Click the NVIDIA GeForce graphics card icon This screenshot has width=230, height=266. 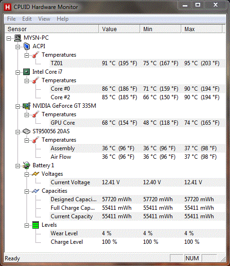click(x=27, y=106)
